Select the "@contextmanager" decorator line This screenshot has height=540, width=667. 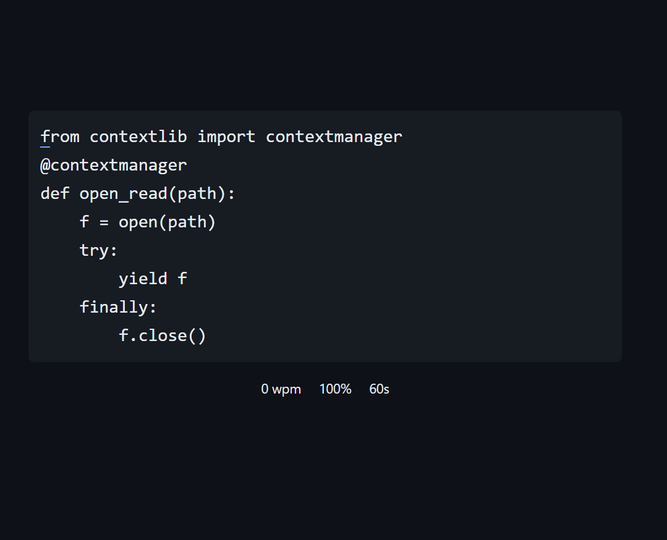114,166
